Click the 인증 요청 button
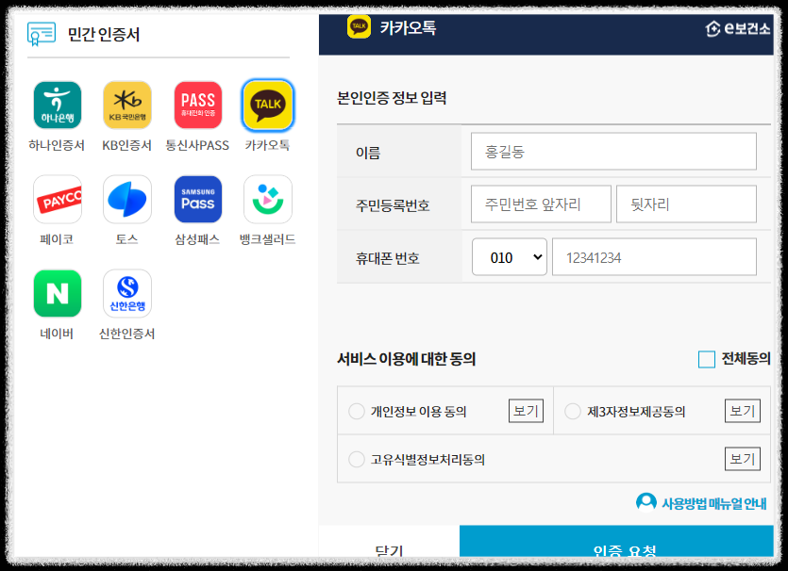 [x=616, y=541]
